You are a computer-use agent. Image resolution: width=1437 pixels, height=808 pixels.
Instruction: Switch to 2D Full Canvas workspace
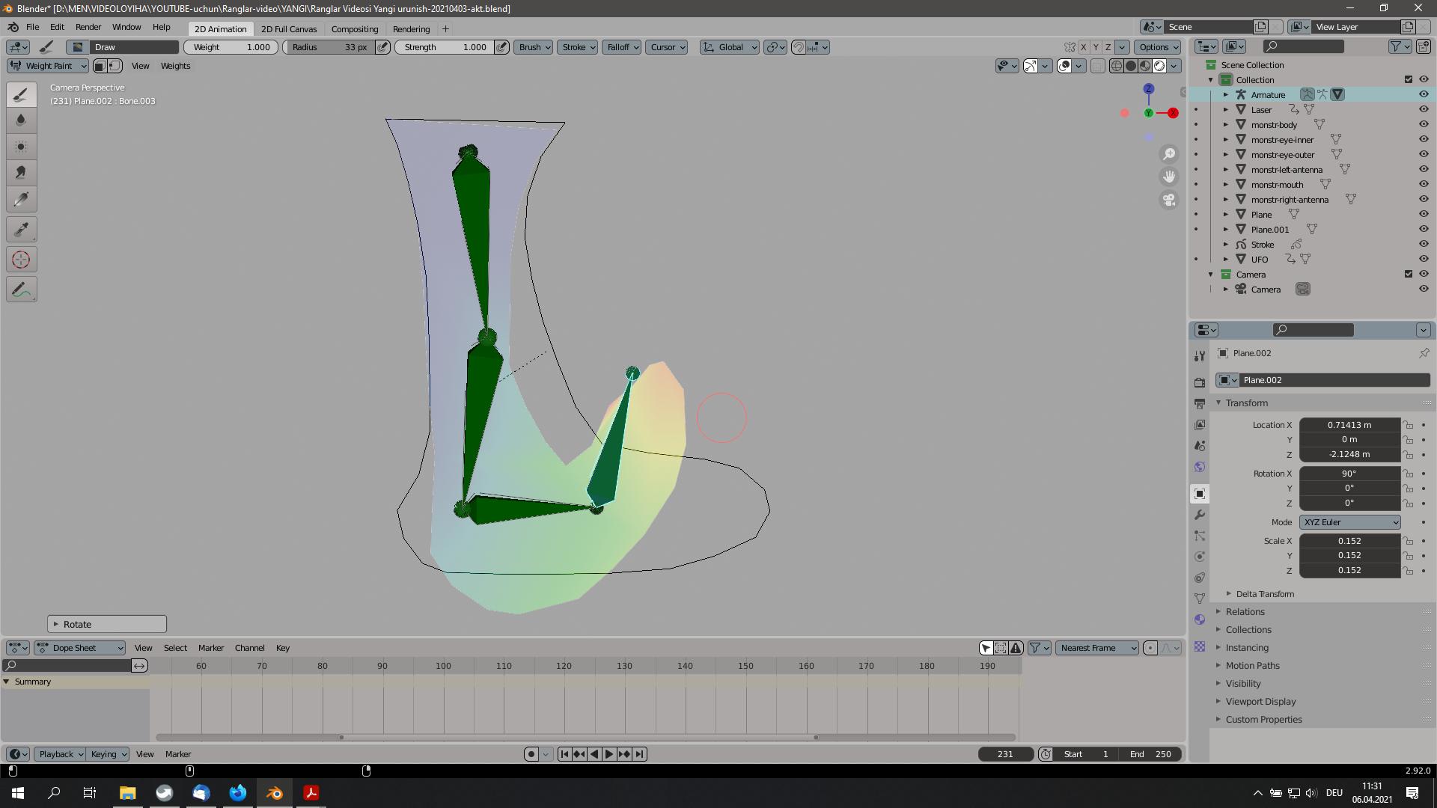click(289, 29)
